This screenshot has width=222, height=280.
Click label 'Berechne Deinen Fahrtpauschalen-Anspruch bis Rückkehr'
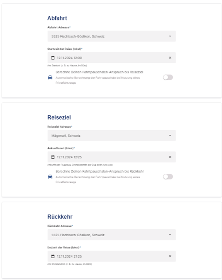100,171
